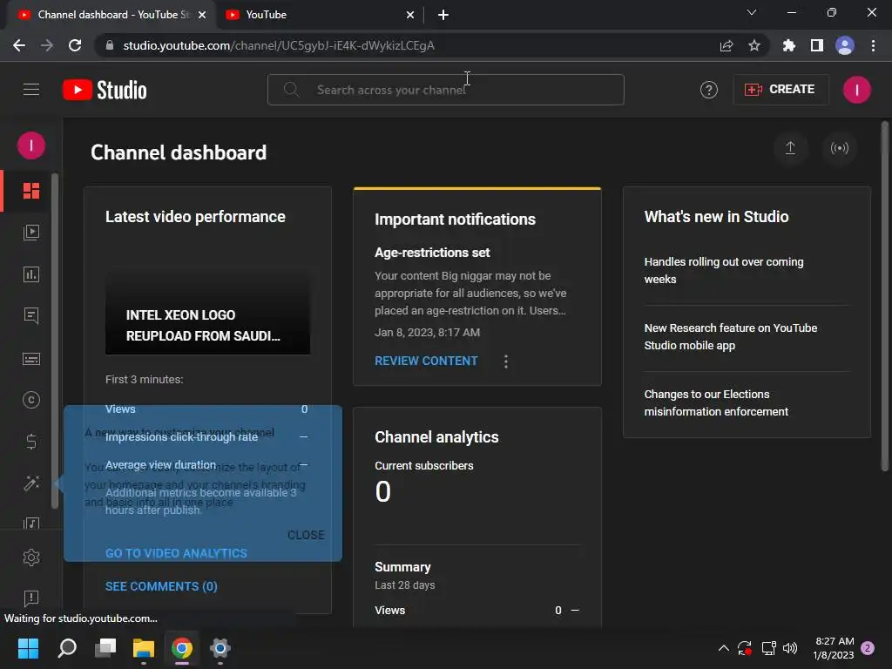Open channel avatar in left sidebar
Viewport: 892px width, 669px height.
[x=31, y=145]
